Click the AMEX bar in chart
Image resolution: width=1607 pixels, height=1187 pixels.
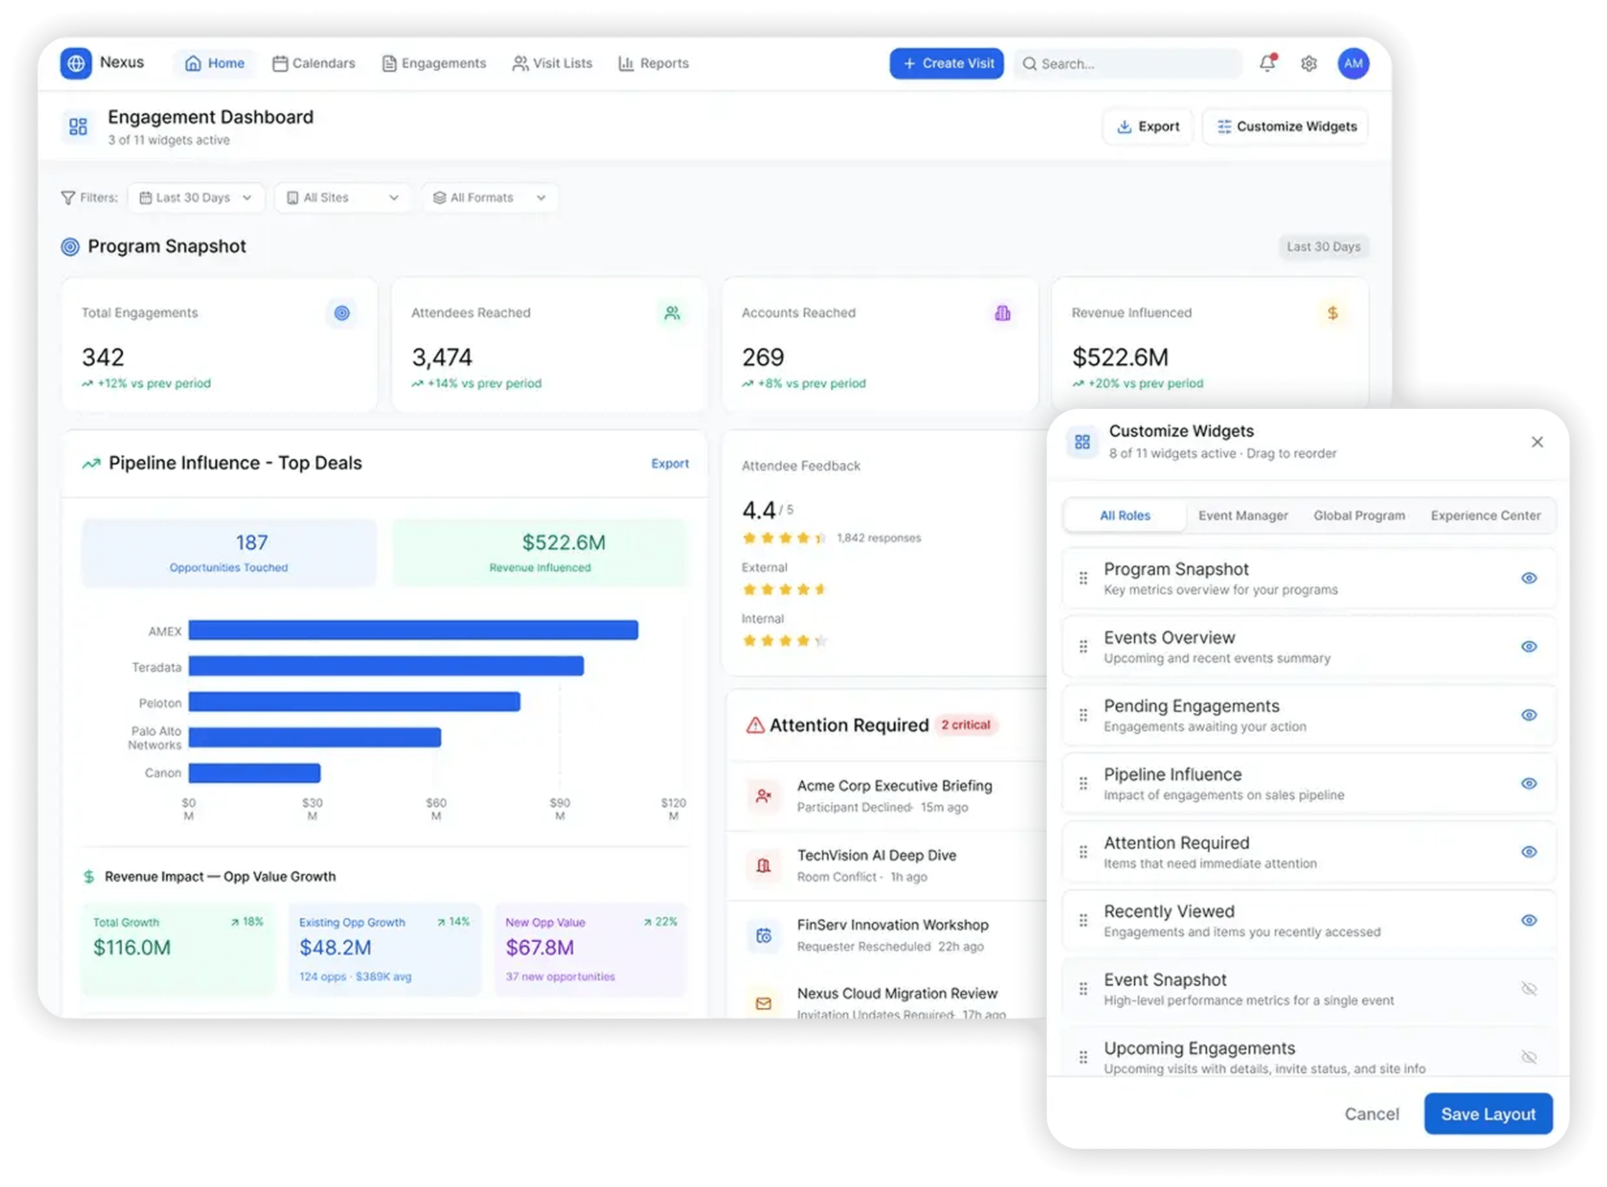[x=413, y=631]
